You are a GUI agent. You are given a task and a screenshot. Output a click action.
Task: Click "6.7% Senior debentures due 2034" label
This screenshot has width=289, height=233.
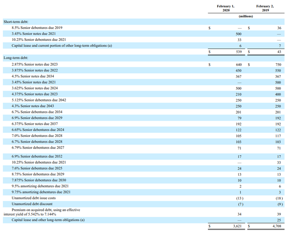pos(37,112)
